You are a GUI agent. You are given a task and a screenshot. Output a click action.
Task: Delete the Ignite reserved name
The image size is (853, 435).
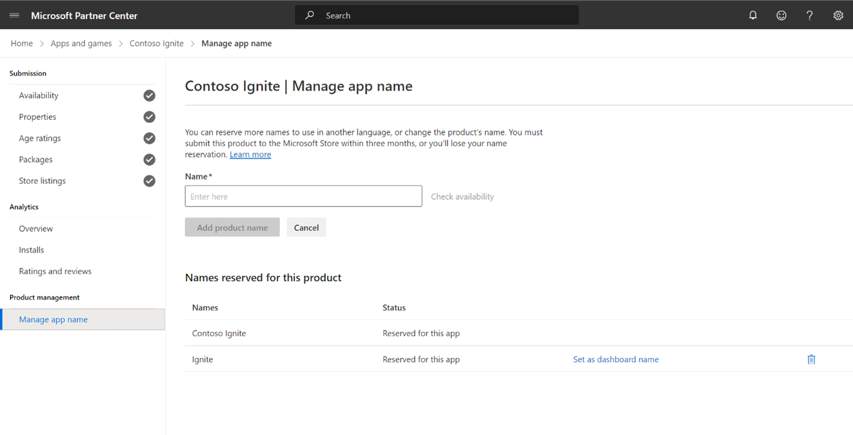tap(811, 359)
